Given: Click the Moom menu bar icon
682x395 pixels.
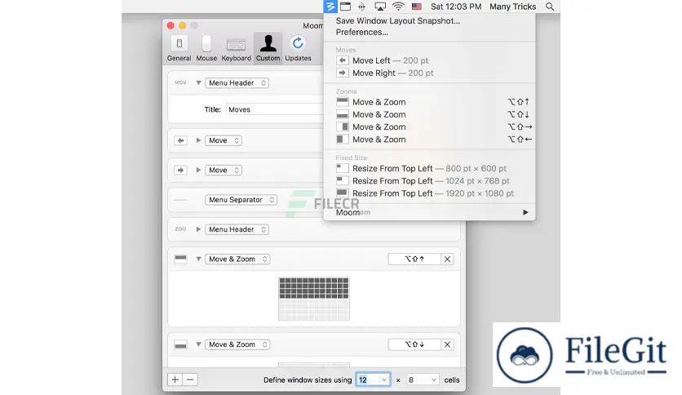Looking at the screenshot, I should [330, 7].
